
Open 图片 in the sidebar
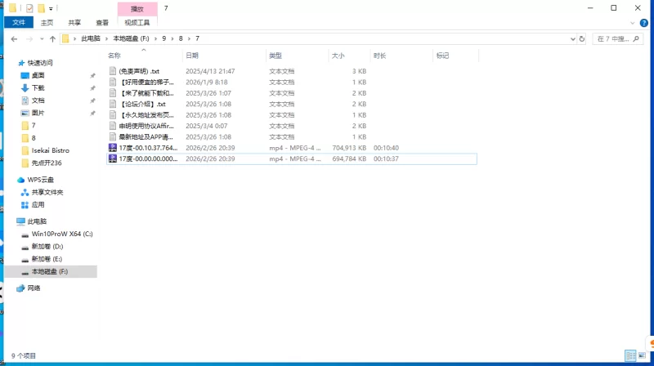pos(38,113)
